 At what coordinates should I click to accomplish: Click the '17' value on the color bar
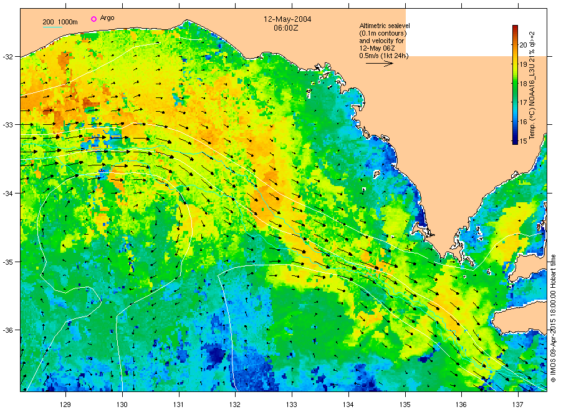click(523, 102)
